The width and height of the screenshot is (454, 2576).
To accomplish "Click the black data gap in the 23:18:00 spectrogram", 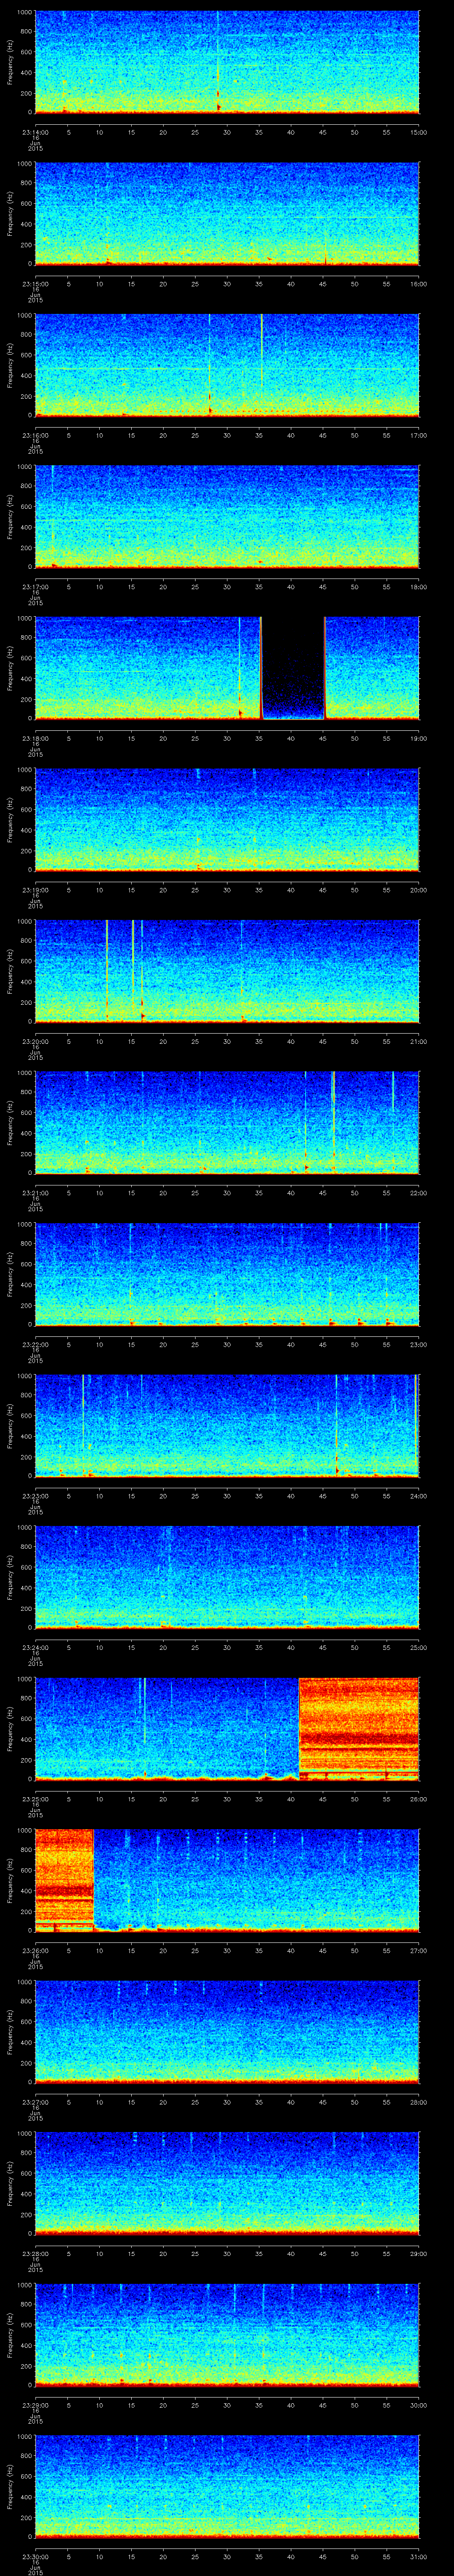I will pos(294,668).
